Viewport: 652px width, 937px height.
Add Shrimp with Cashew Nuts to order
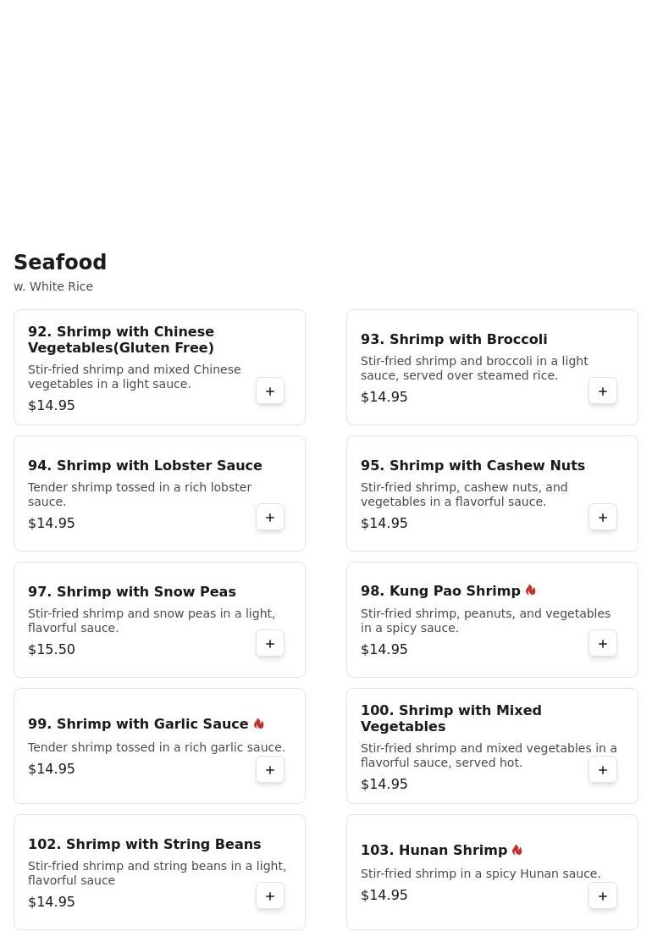click(603, 518)
